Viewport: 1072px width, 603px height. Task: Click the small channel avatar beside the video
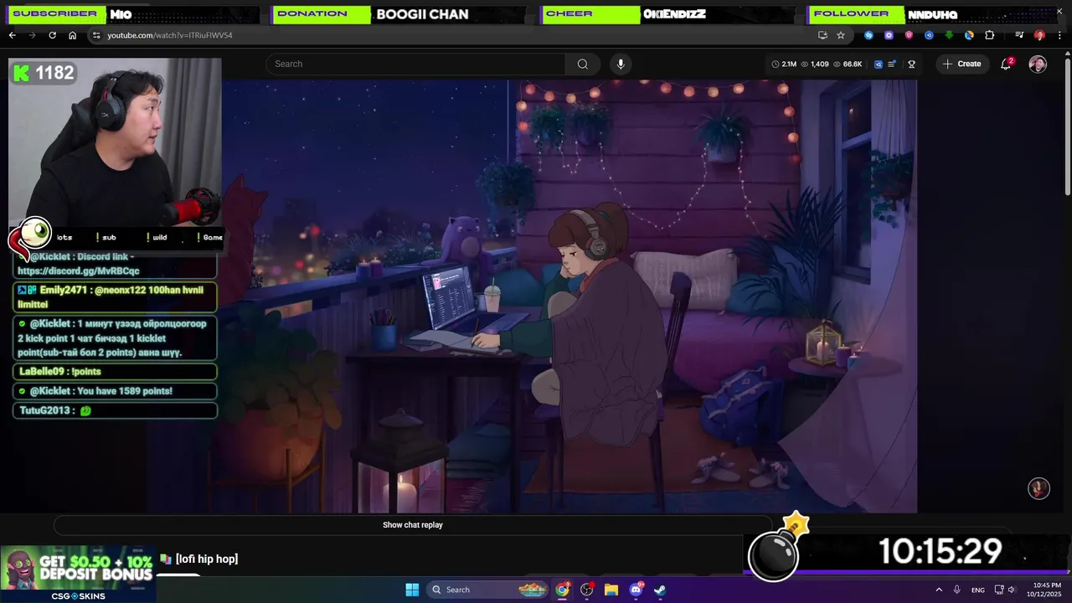click(1038, 488)
